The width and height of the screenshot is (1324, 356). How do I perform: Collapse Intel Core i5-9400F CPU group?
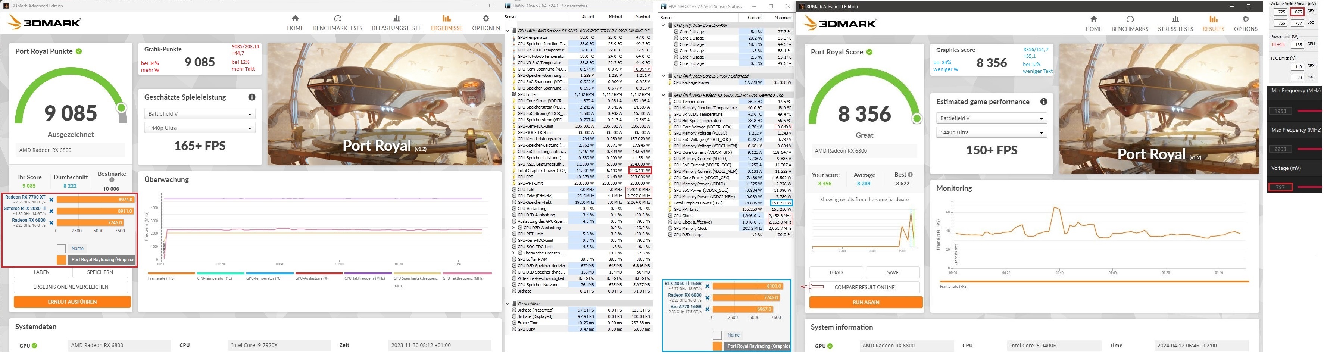click(x=663, y=25)
